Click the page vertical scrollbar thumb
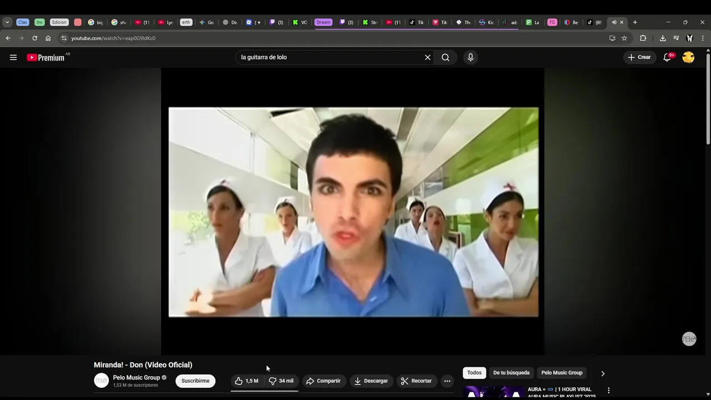Screen dimensions: 711x400 [x=708, y=99]
